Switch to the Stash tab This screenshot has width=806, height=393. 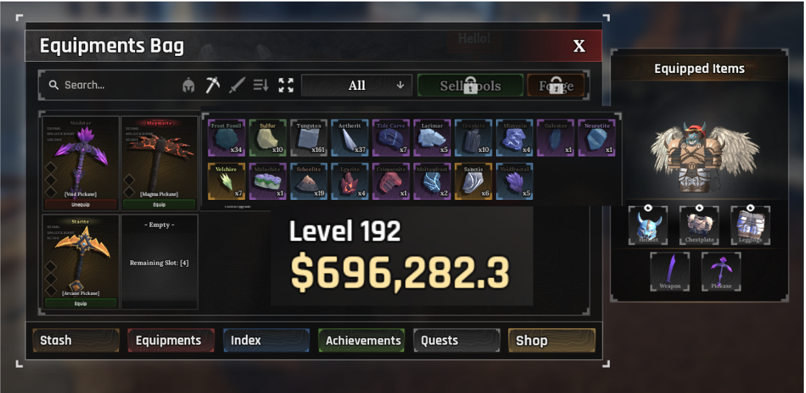[76, 340]
